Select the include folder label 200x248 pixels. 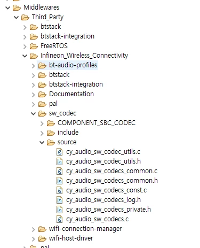(x=68, y=133)
